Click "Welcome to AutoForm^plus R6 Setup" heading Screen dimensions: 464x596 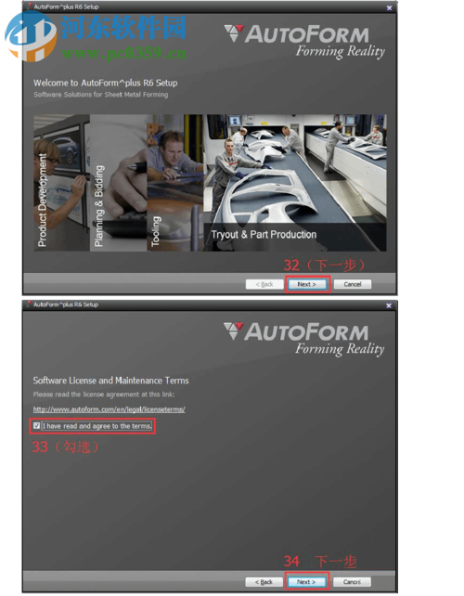105,83
